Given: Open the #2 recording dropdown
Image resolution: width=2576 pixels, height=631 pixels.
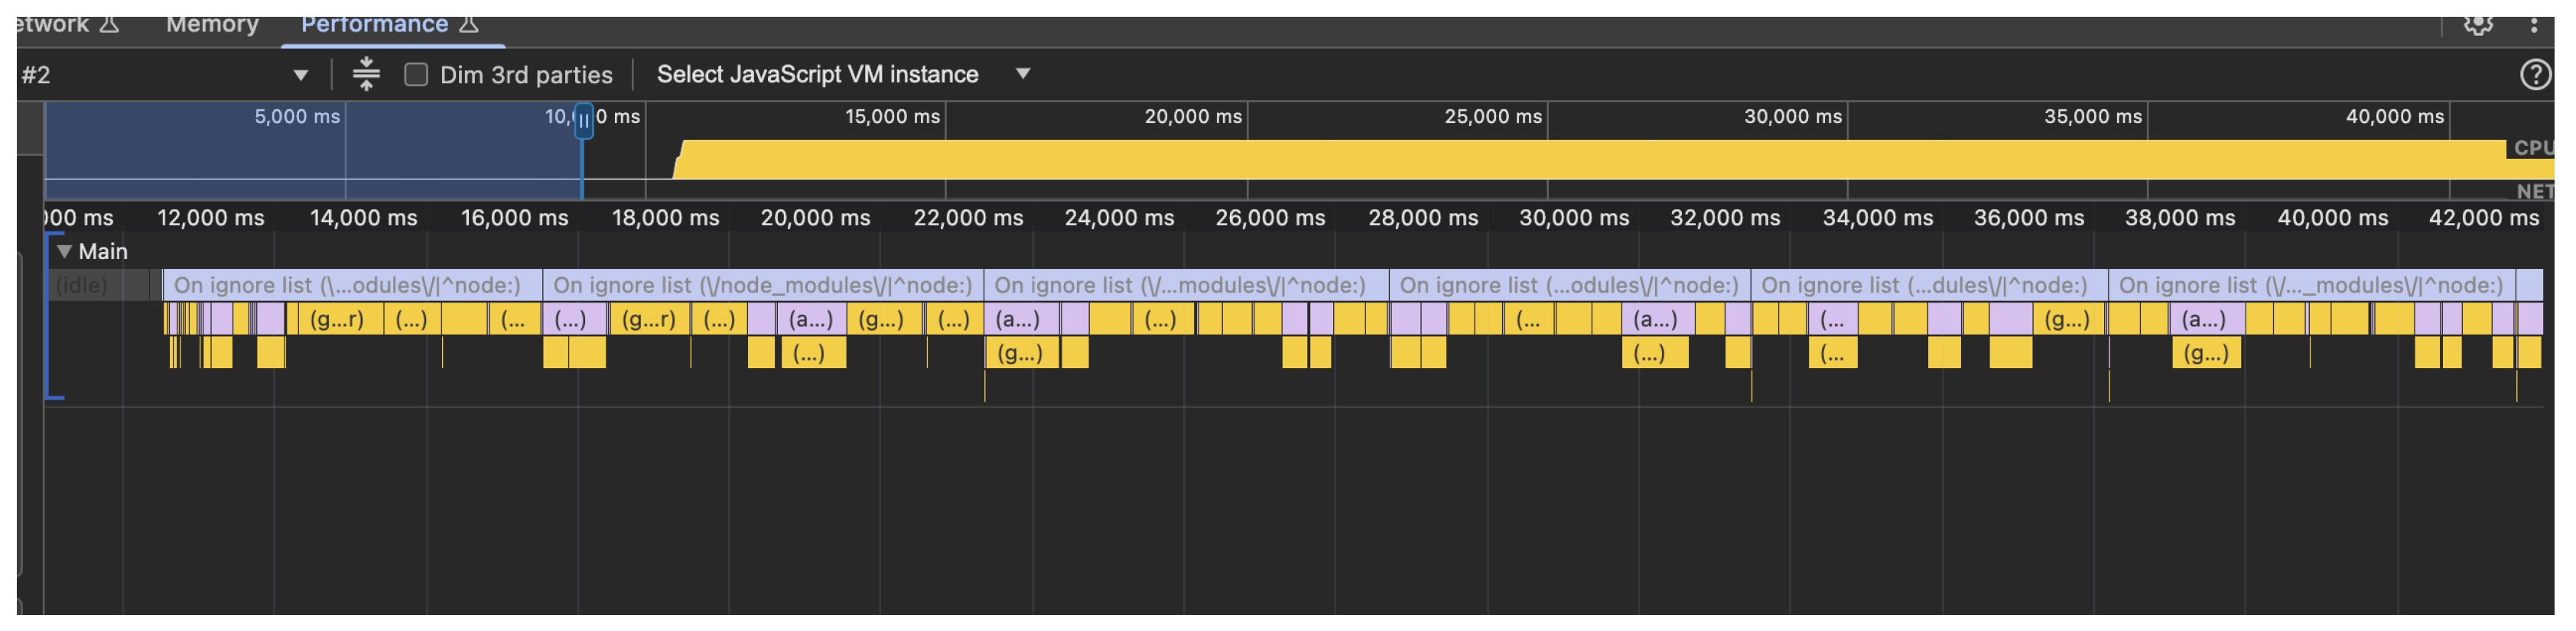Looking at the screenshot, I should point(300,76).
